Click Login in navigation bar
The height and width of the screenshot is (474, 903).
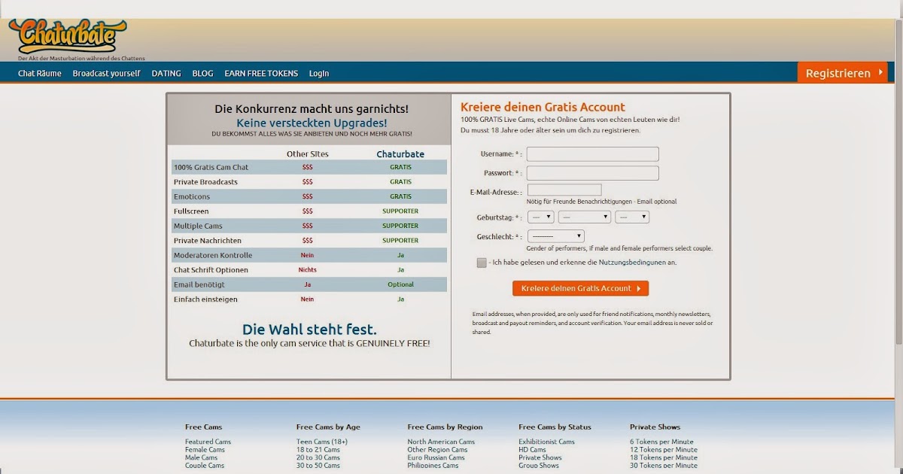click(319, 74)
